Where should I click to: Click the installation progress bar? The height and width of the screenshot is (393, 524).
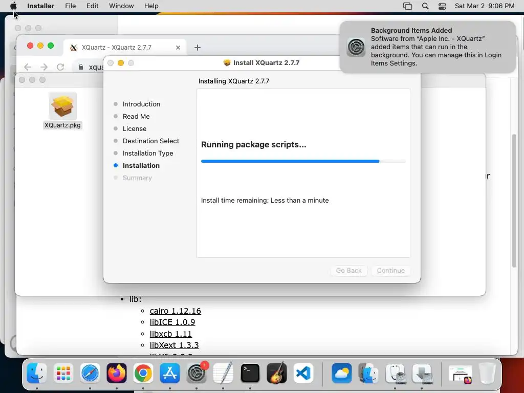tap(303, 161)
